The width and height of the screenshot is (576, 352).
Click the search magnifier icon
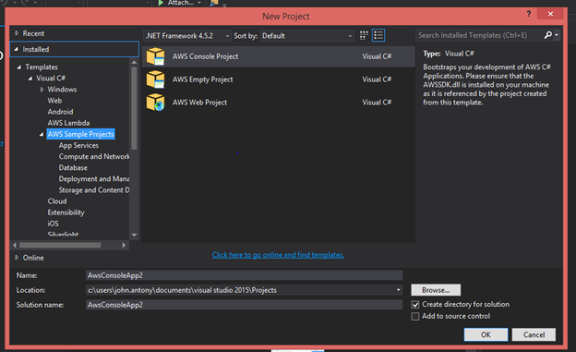(547, 35)
